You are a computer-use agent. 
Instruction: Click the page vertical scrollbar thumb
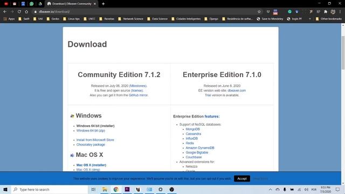343,53
